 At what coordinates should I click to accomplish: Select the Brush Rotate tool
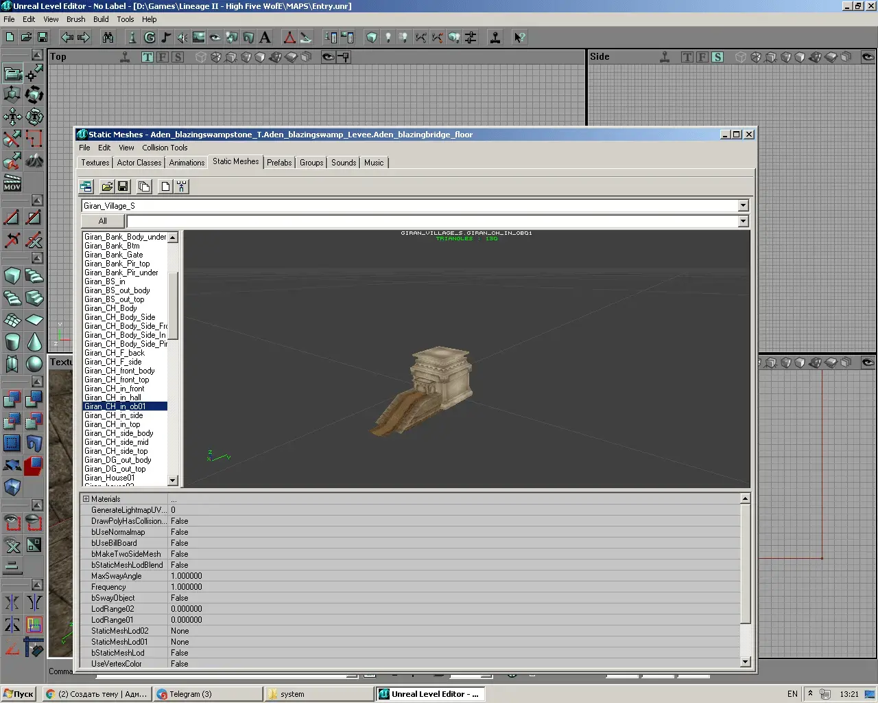pyautogui.click(x=34, y=95)
